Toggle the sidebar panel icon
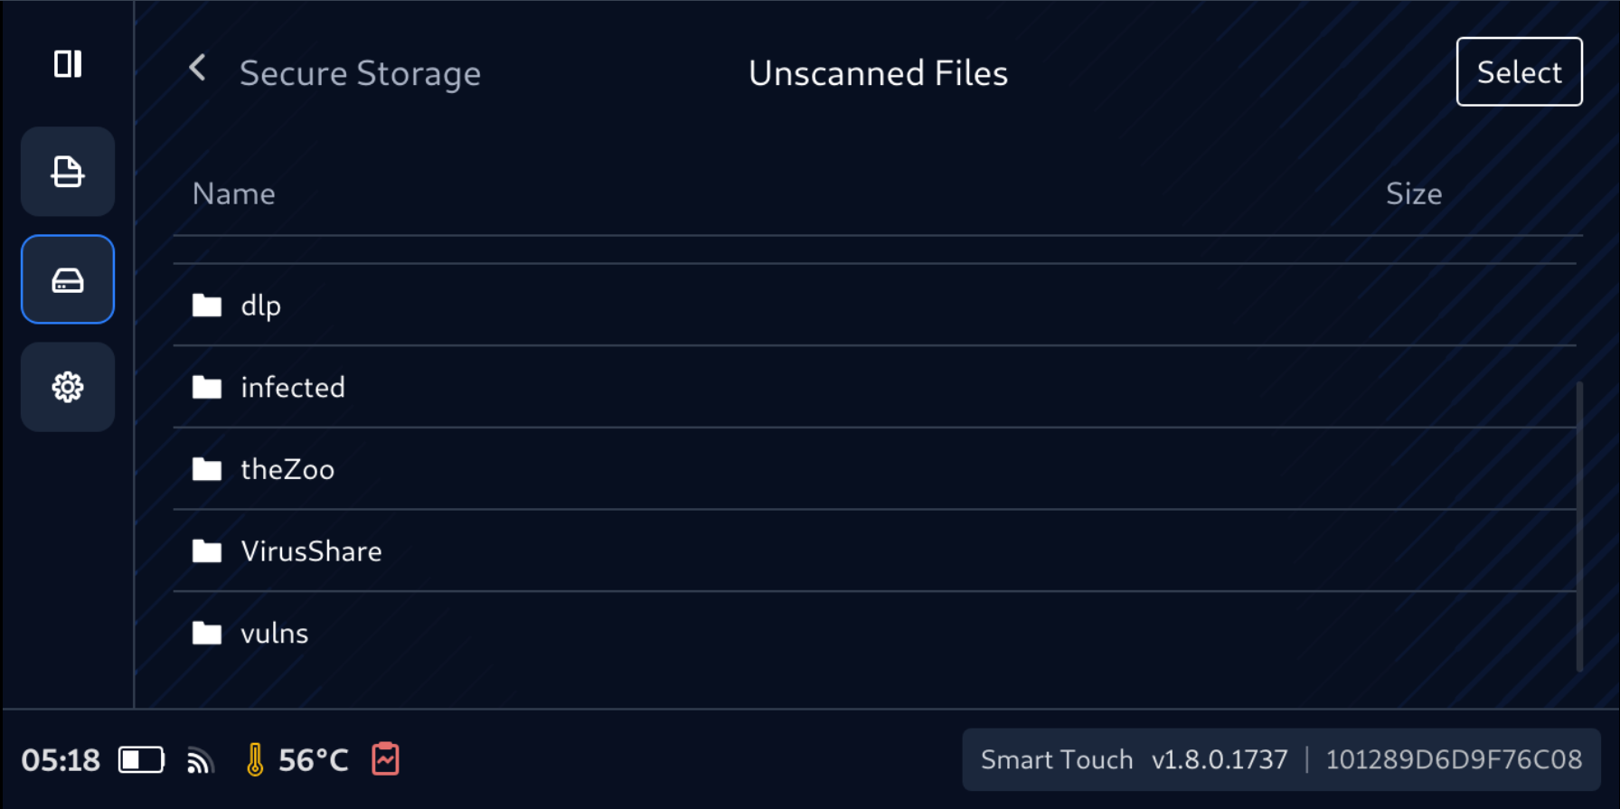1620x809 pixels. click(x=68, y=64)
